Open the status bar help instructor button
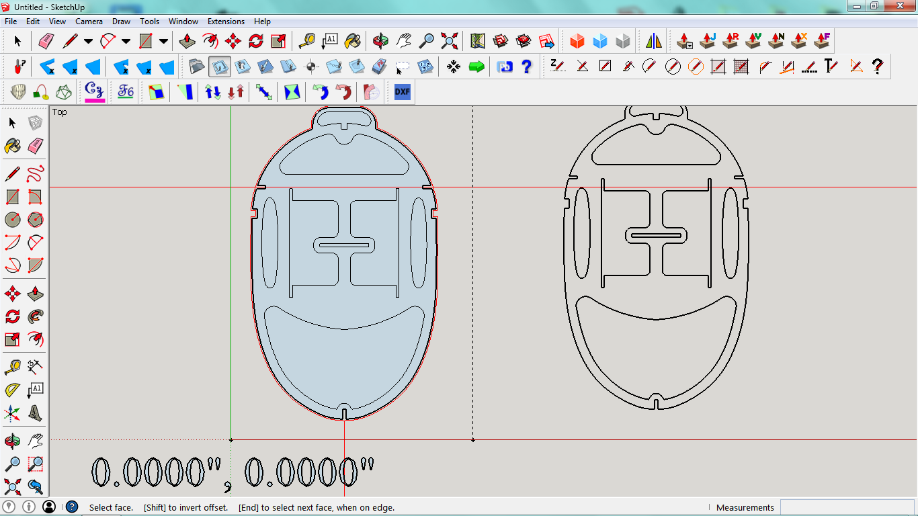The height and width of the screenshot is (516, 918). (x=72, y=507)
